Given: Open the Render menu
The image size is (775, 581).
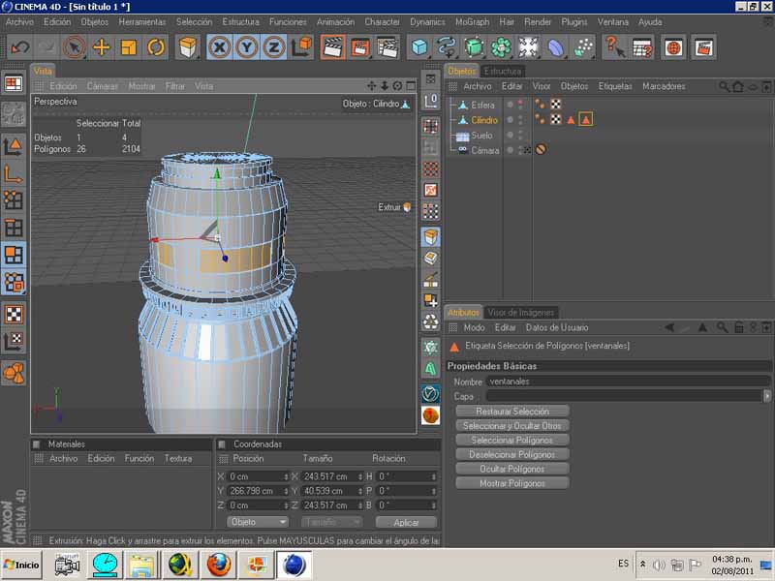Looking at the screenshot, I should pos(538,21).
